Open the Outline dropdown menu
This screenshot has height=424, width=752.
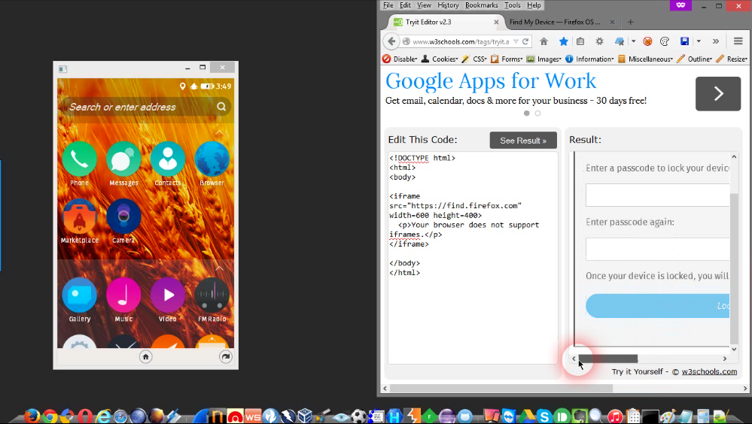point(695,59)
